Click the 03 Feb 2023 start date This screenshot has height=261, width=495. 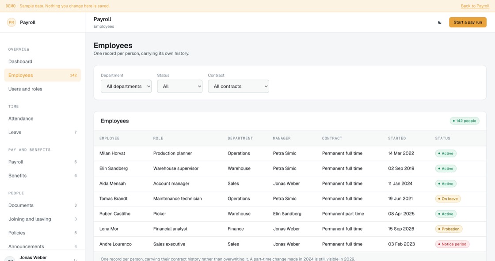pos(401,244)
